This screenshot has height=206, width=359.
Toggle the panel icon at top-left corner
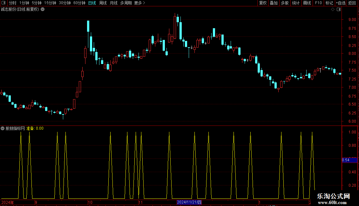pos(3,3)
